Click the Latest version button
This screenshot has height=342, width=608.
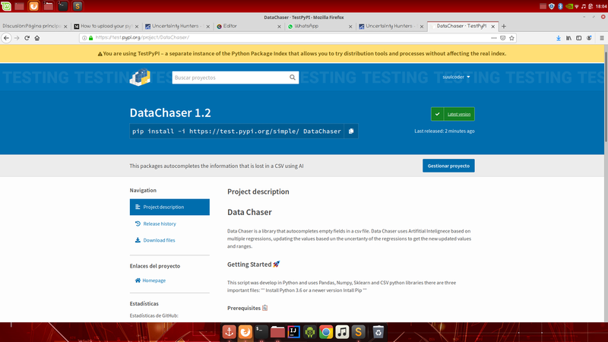(x=453, y=114)
